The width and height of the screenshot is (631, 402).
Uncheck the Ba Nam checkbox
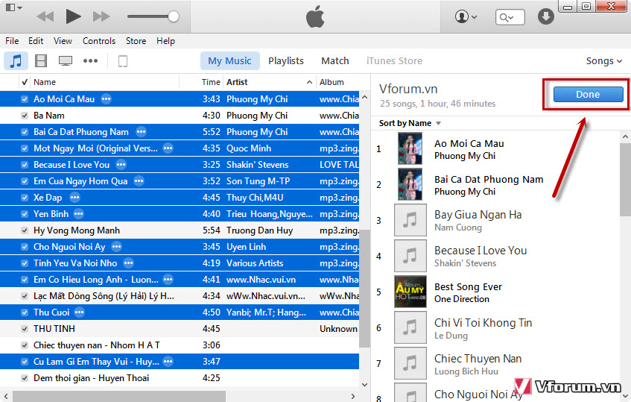[x=25, y=116]
